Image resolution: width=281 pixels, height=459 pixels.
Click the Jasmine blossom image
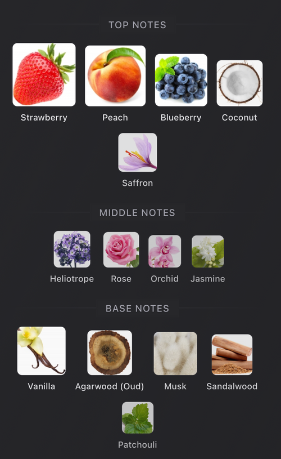pos(208,251)
